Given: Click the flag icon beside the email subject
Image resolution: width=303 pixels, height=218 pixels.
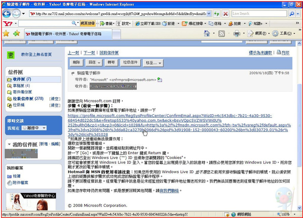Looking at the screenshot, I should point(73,73).
